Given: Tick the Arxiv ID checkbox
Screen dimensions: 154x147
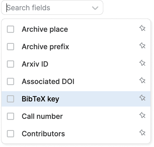Looking at the screenshot, I should pyautogui.click(x=10, y=64).
